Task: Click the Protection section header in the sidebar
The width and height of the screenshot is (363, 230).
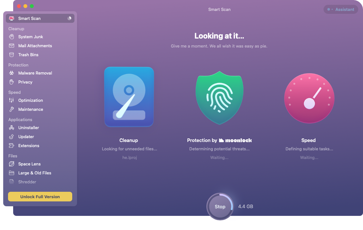Action: tap(18, 65)
